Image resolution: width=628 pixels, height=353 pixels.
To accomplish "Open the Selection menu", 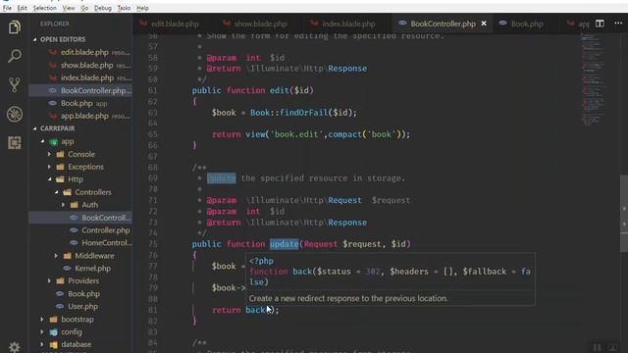I will [x=44, y=8].
